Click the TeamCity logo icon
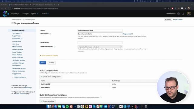Viewport: 194px width, 109px height. click(6, 14)
